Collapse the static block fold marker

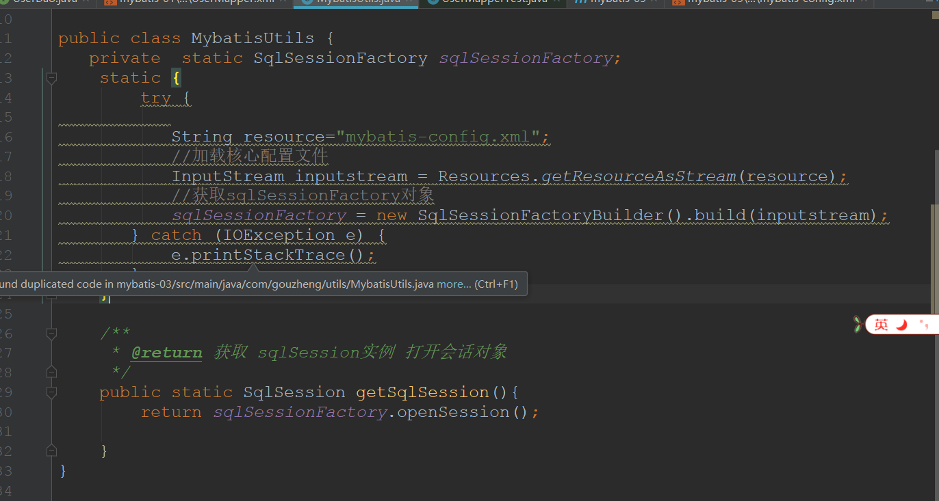click(51, 78)
